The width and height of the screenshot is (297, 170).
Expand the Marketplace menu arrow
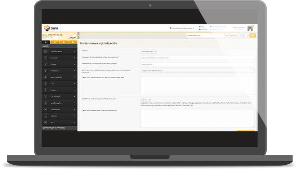[74, 71]
